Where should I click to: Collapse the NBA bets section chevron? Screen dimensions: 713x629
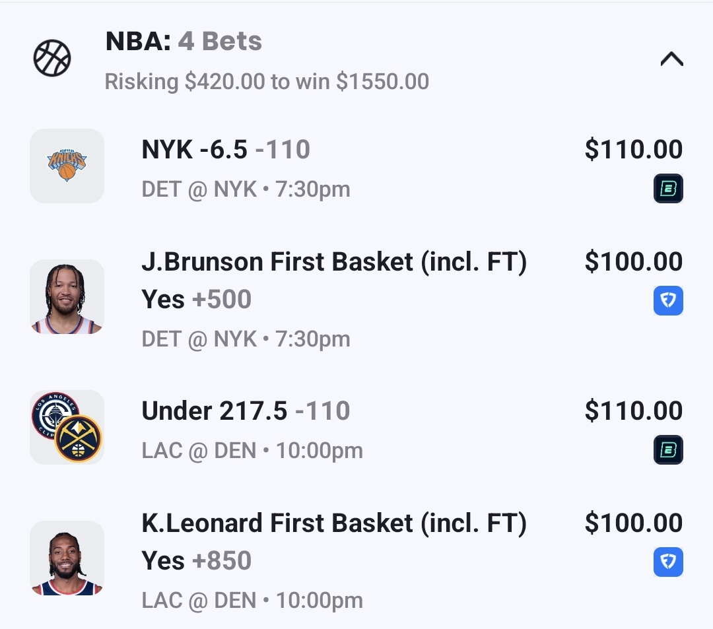click(x=671, y=59)
